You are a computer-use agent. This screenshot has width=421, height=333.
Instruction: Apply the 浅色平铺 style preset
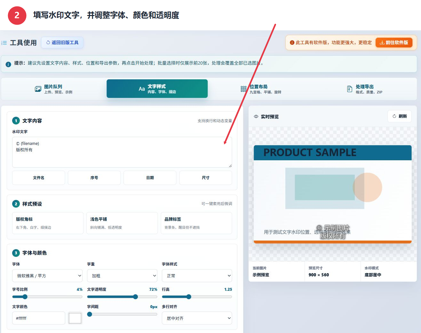click(x=122, y=223)
